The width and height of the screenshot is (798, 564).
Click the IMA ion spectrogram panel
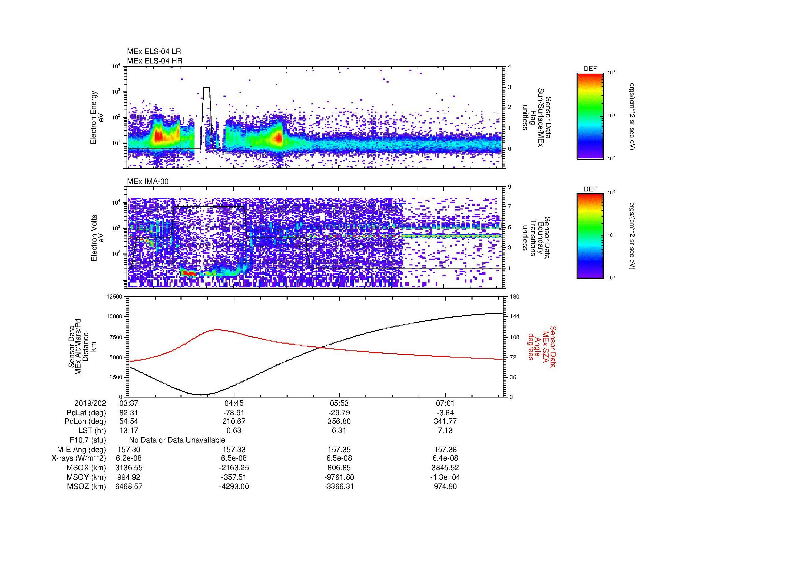point(315,237)
